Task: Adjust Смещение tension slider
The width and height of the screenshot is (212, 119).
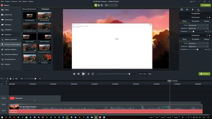Action: coord(197,50)
